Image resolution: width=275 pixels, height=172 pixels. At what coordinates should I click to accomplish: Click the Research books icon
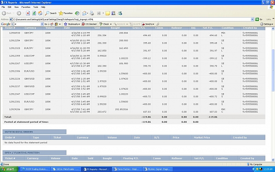tap(114, 13)
